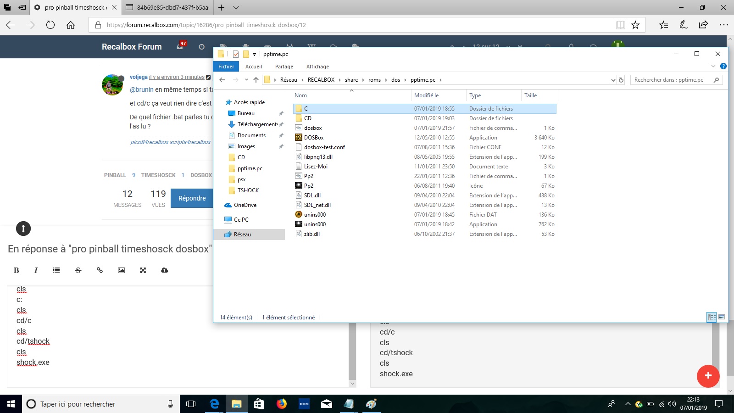734x413 pixels.
Task: Open recent topics clock icon in forum header
Action: (x=201, y=47)
